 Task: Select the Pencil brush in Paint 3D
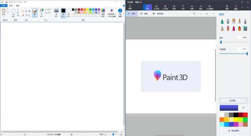pos(222,29)
